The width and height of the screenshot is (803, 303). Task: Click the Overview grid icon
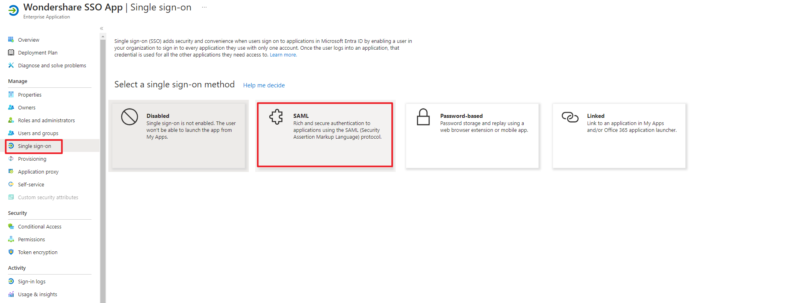coord(11,40)
